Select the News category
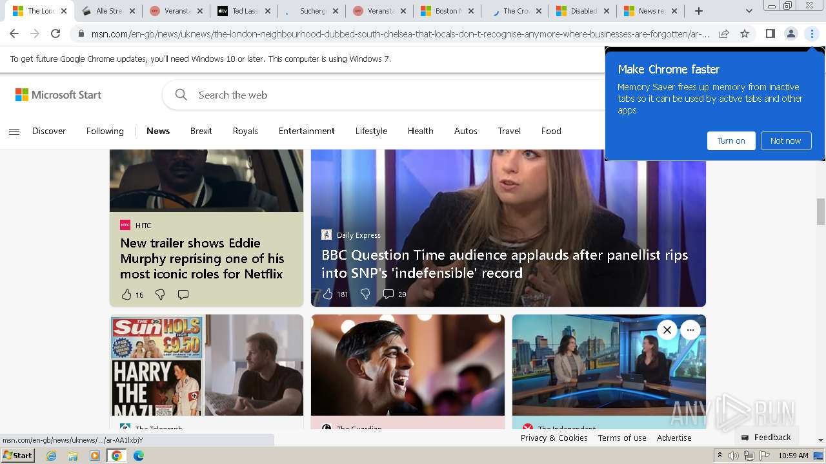 pos(158,131)
